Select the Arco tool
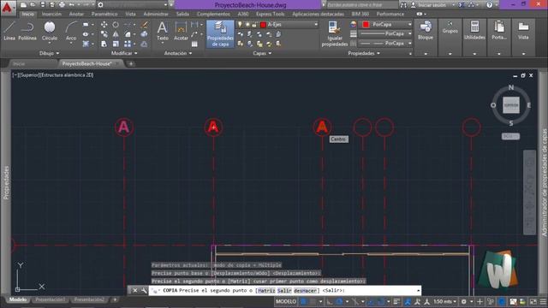The height and width of the screenshot is (308, 548). (x=71, y=31)
